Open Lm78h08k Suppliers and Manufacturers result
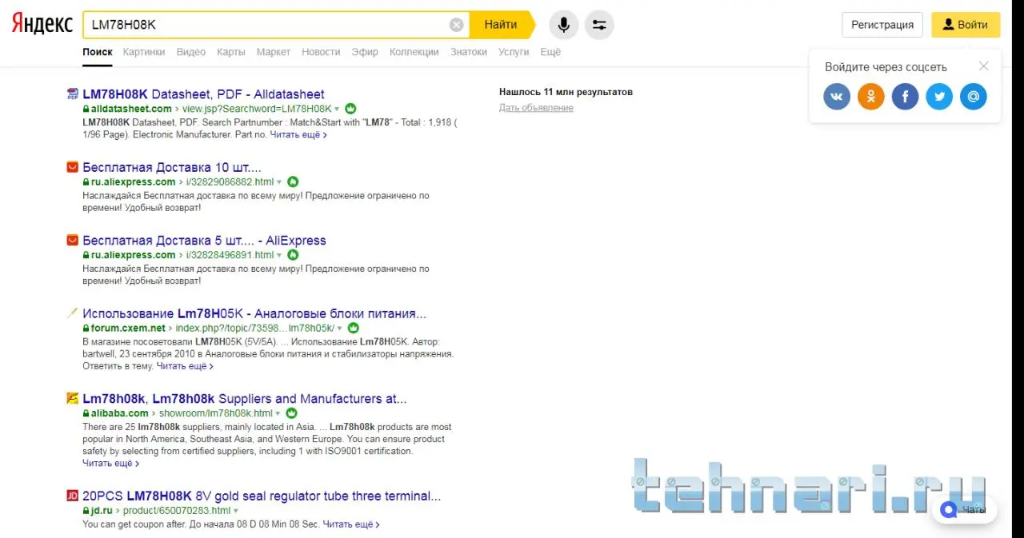Screen dimensions: 1024x538 click(x=245, y=398)
